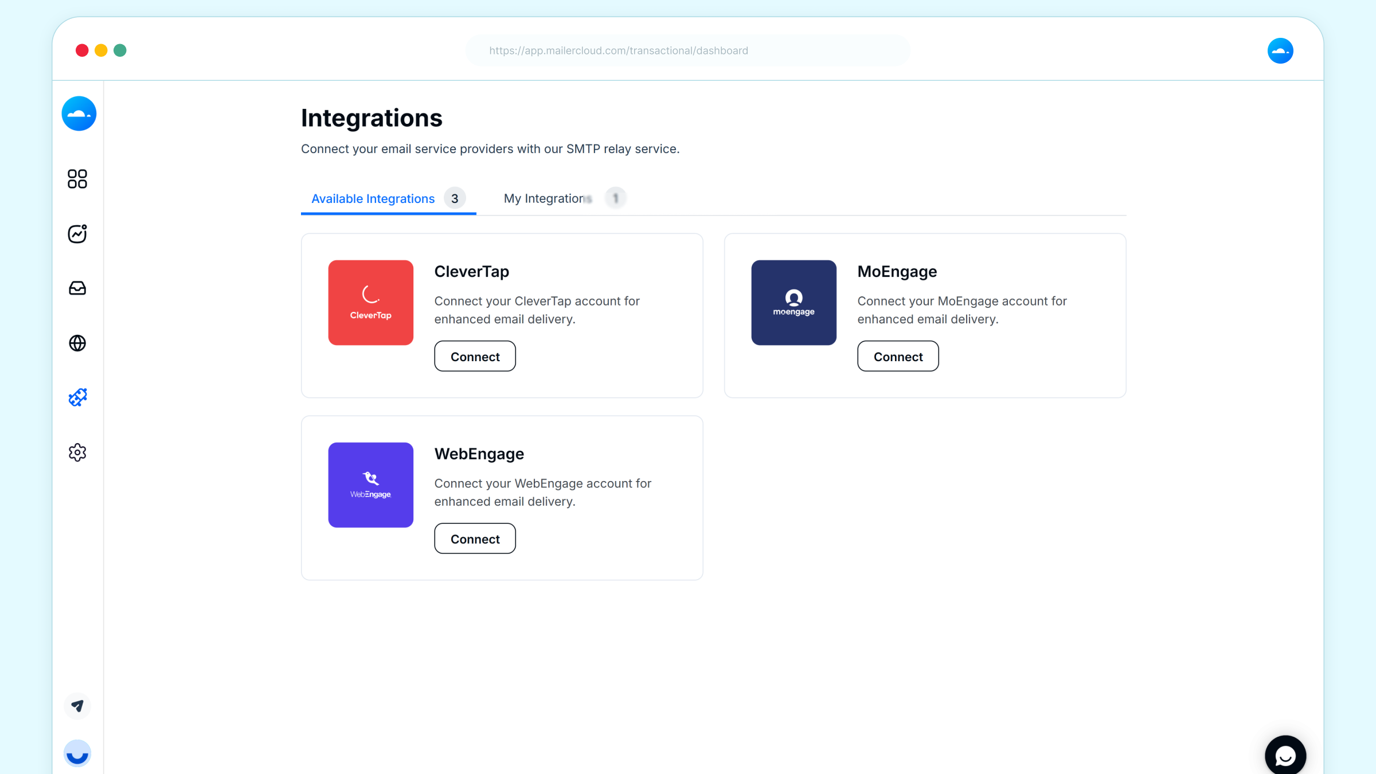
Task: Open the settings gear in sidebar
Action: tap(77, 452)
